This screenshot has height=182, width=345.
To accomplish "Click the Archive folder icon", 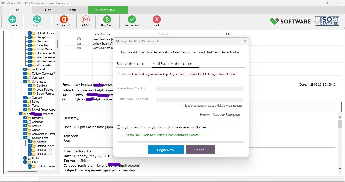I will [x=29, y=126].
